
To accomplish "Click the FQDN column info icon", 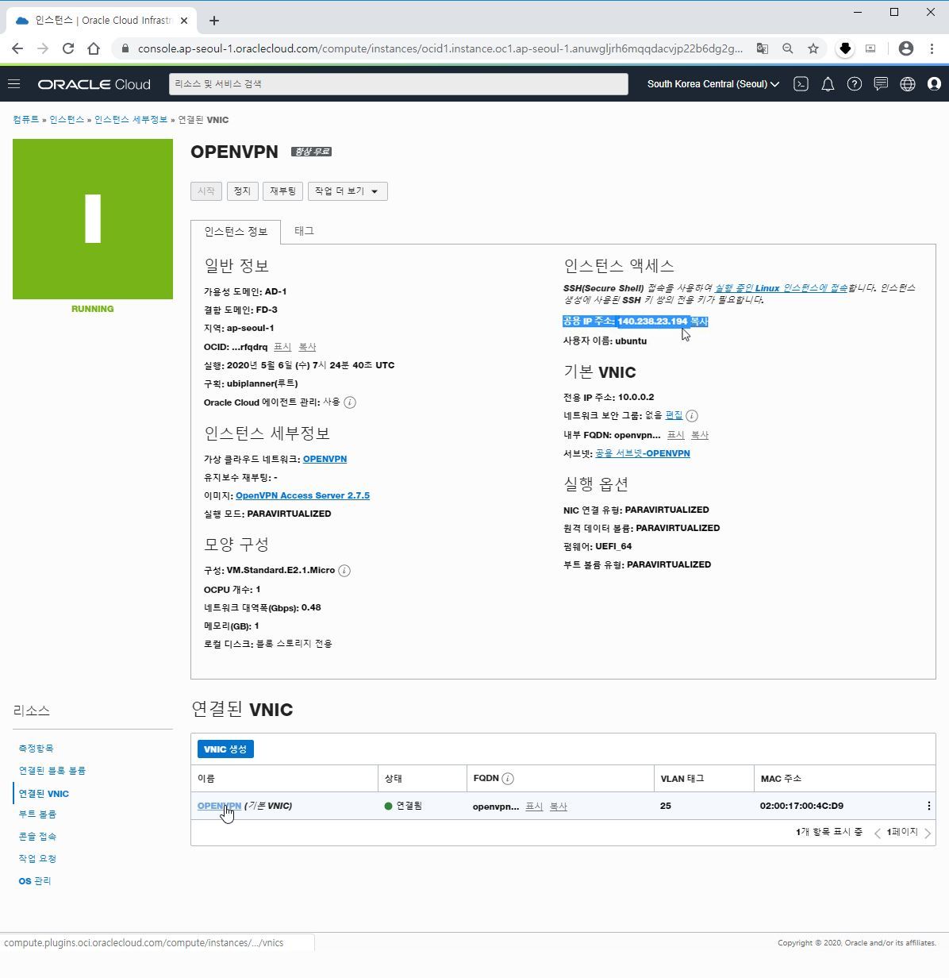I will pos(508,779).
